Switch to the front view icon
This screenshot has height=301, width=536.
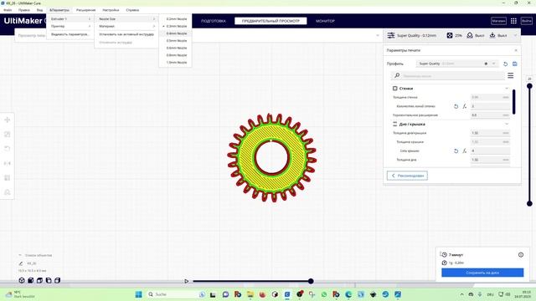coord(30,280)
